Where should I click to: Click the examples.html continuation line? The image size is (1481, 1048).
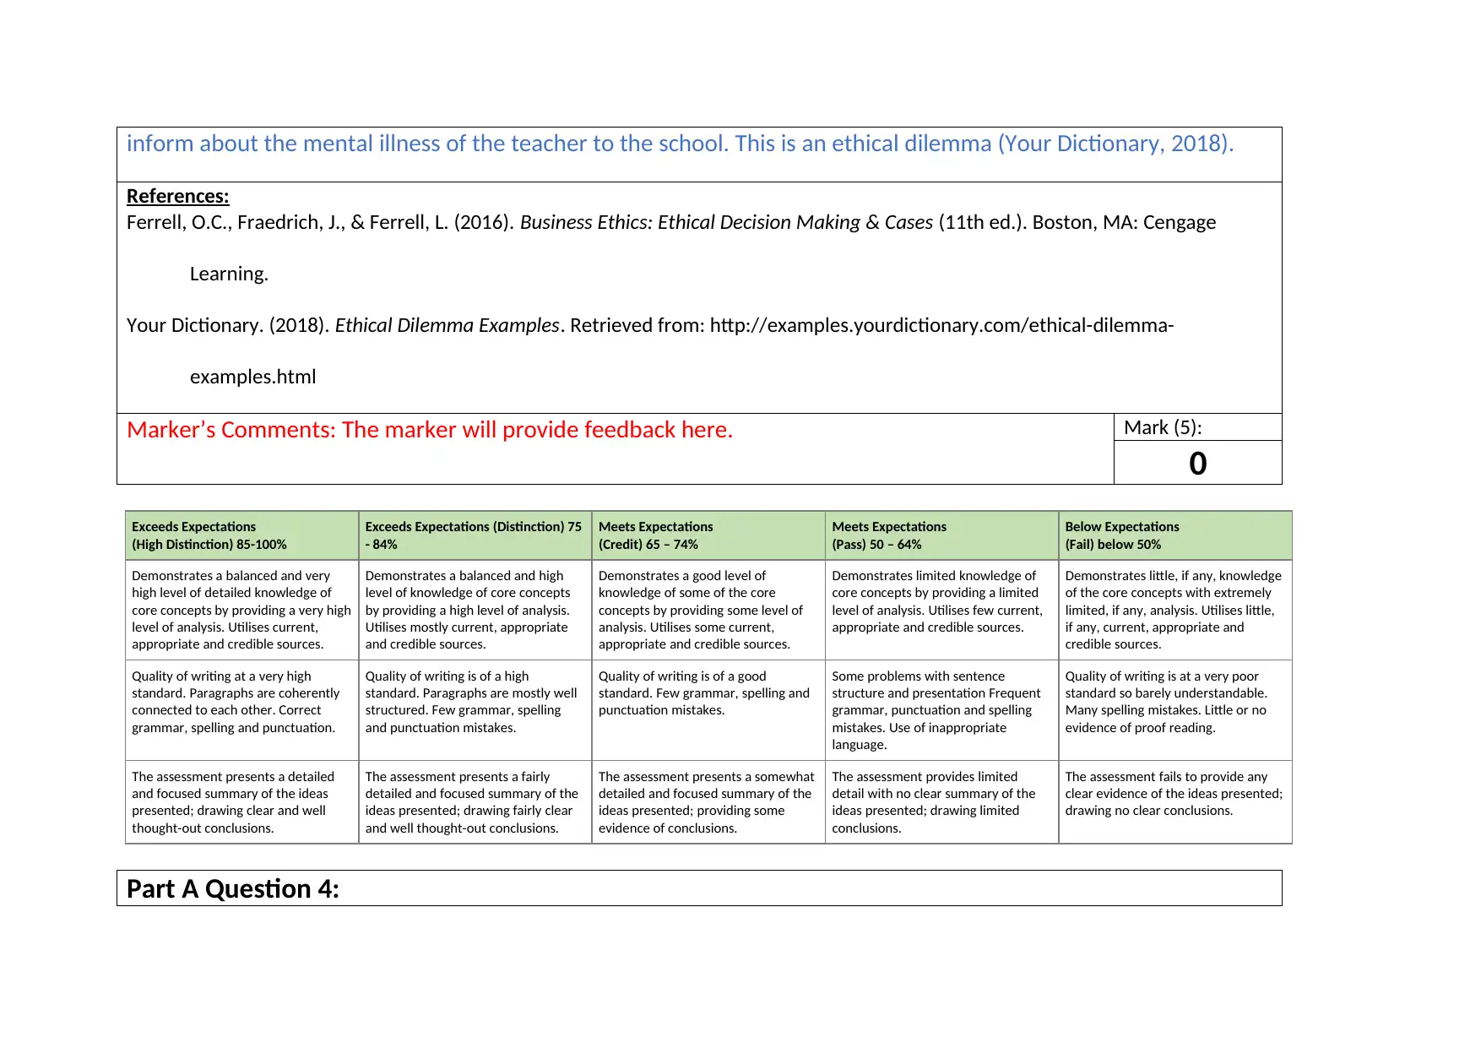coord(252,377)
